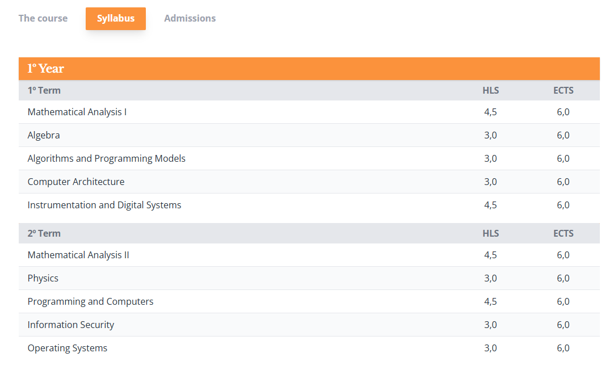This screenshot has height=374, width=601.
Task: Click the "Mathematical Analysis II" course name
Action: (78, 255)
